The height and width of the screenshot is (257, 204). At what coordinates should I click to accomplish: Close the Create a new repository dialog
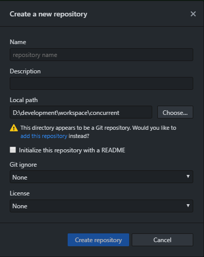[193, 14]
